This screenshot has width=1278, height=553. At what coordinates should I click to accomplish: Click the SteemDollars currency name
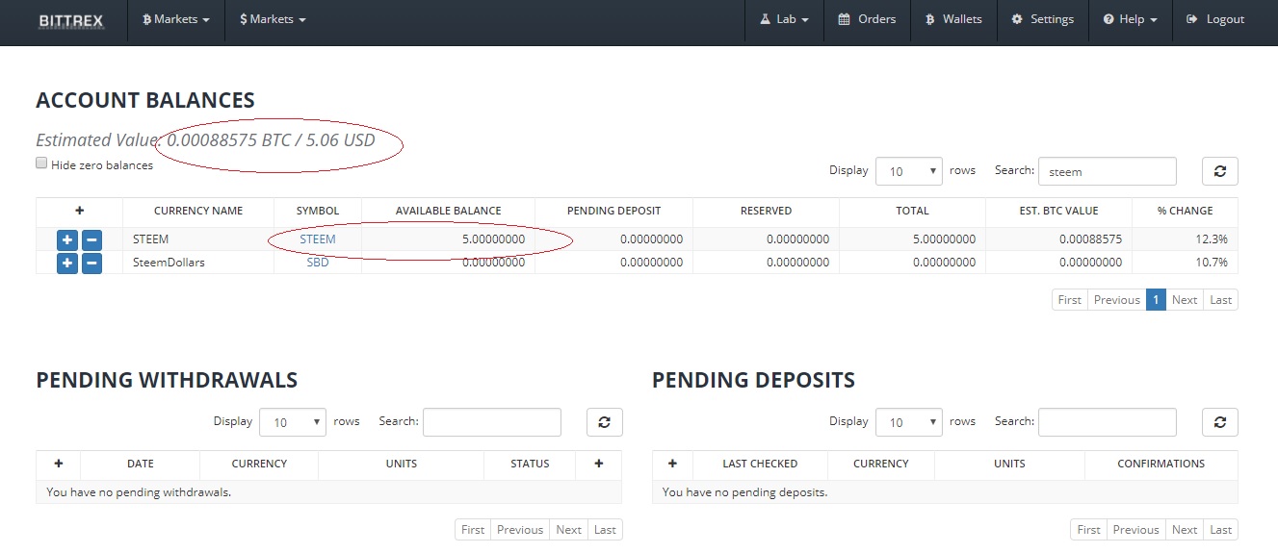(x=170, y=262)
